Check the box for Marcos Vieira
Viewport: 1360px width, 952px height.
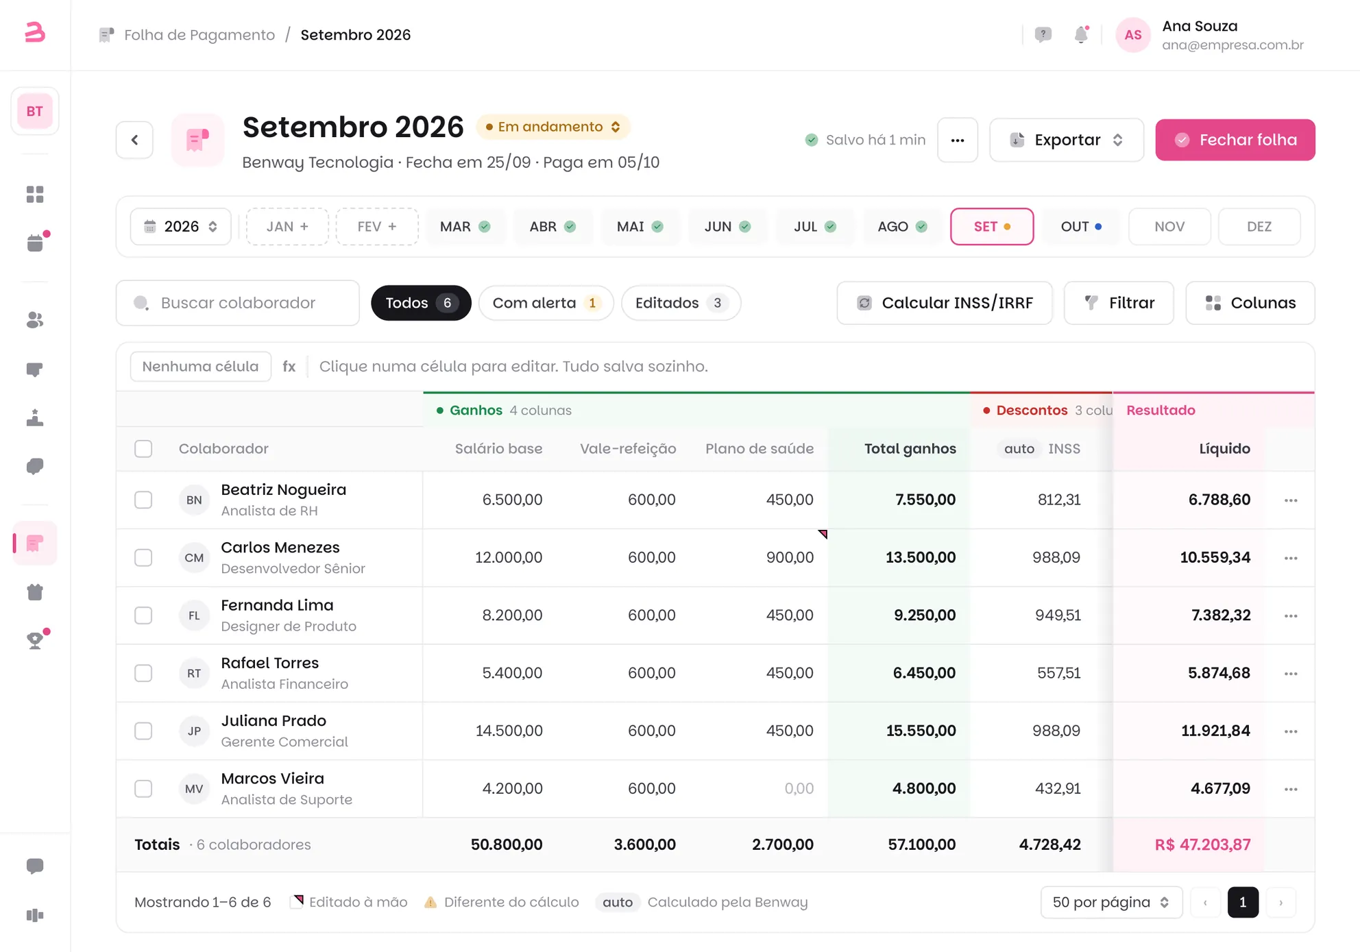[x=143, y=788]
